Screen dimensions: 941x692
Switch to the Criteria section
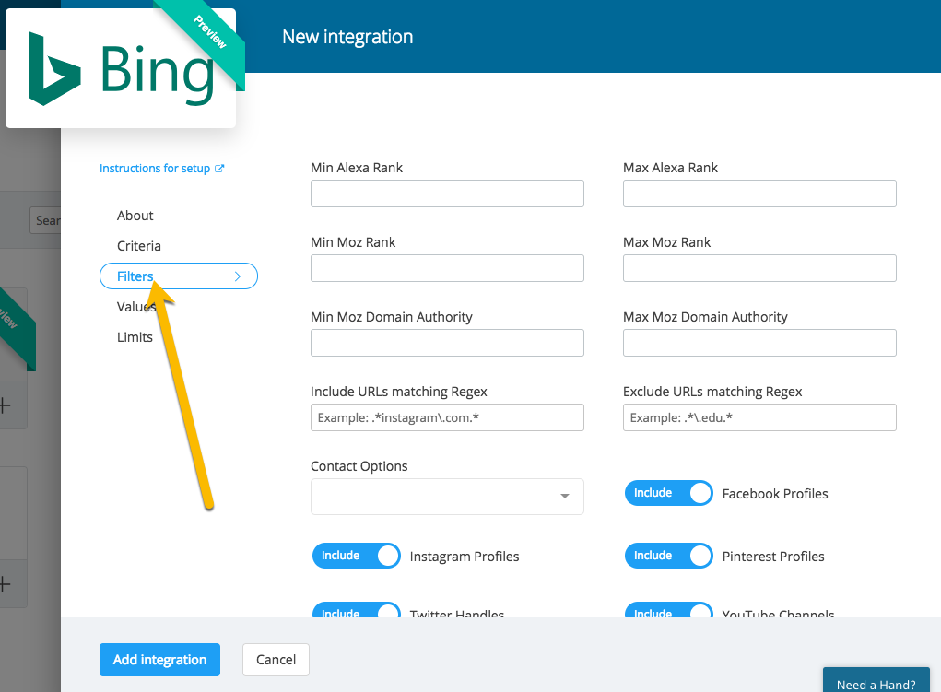click(x=139, y=246)
